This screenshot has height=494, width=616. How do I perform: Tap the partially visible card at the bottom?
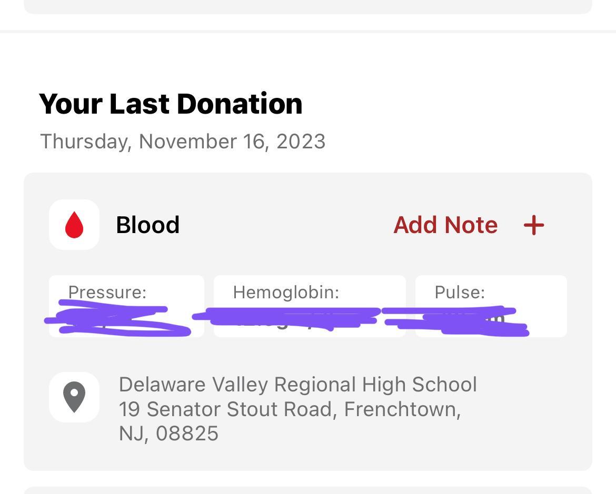coord(308,490)
